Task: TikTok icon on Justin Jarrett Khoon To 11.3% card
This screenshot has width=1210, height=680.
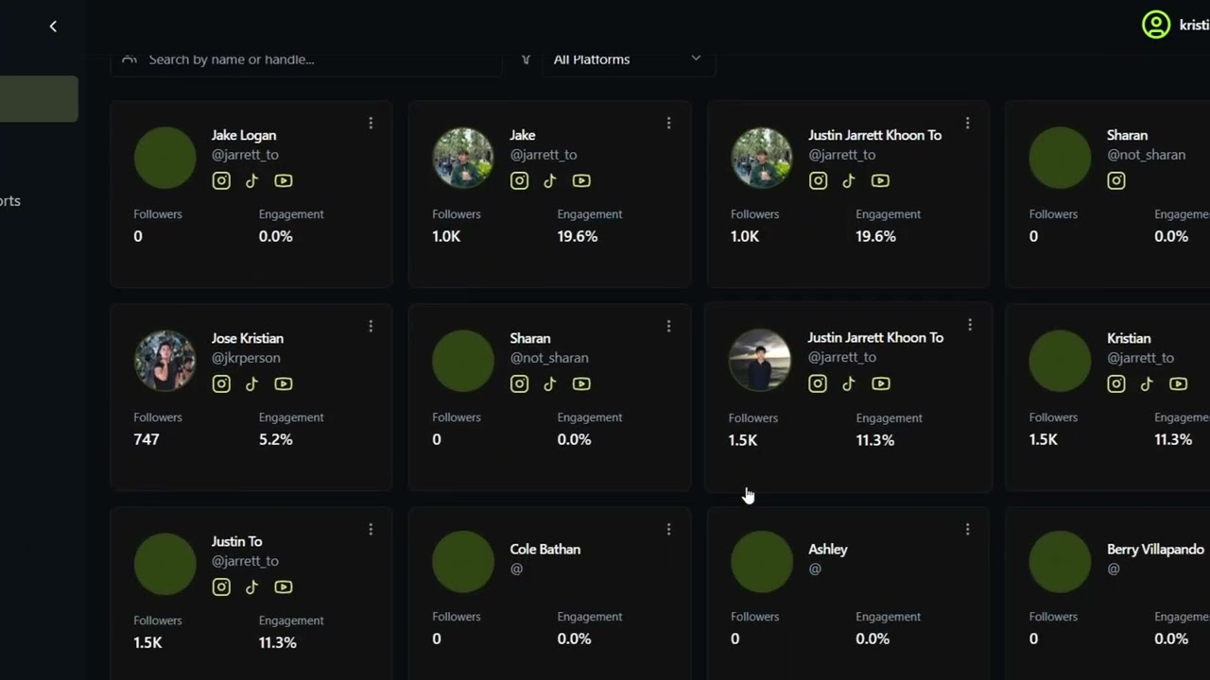Action: coord(849,383)
